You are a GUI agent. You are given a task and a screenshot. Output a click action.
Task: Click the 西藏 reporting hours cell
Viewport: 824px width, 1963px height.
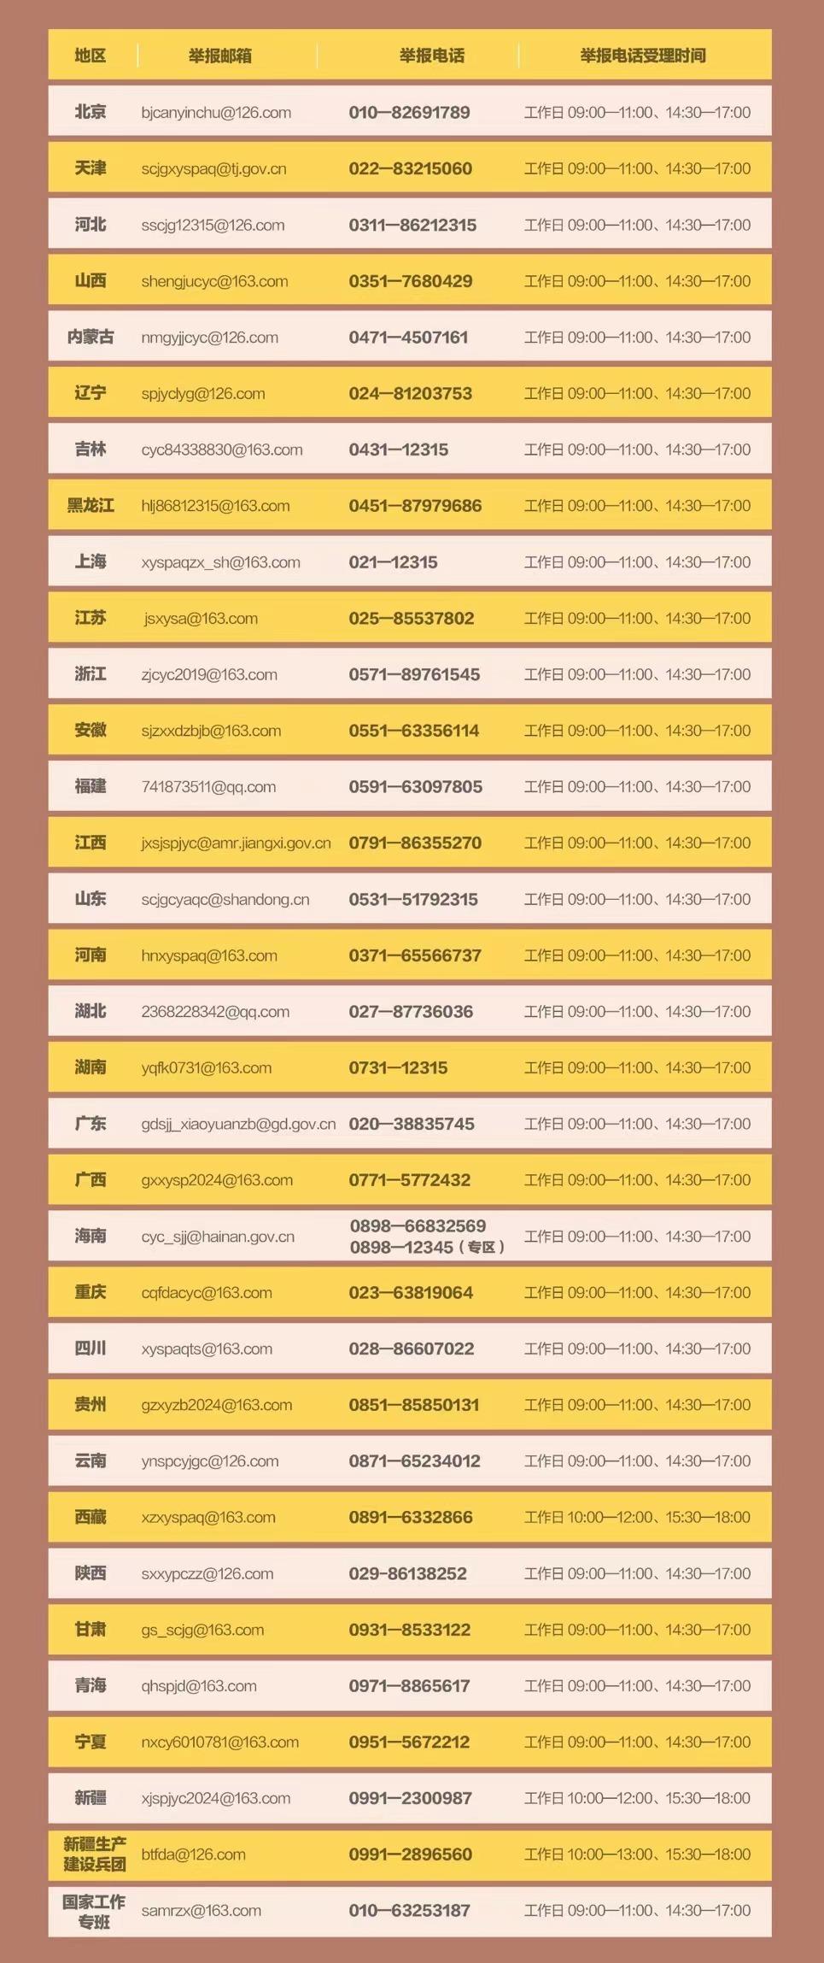pyautogui.click(x=637, y=1517)
